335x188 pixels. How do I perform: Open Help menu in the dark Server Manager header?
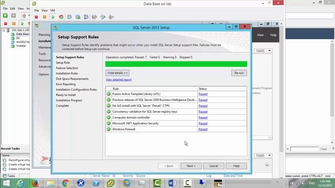pos(273,35)
